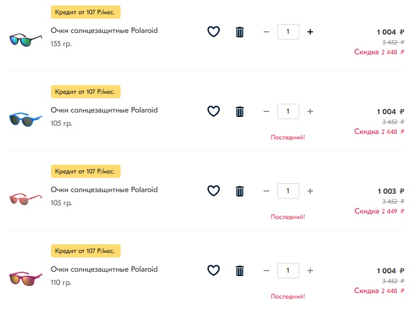Delete the magenta-frame 110 гр. sunglasses
416x309 pixels.
[240, 271]
